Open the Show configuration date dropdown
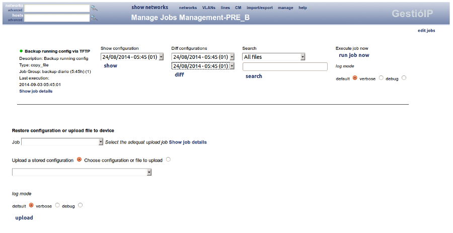The image size is (453, 233). [132, 57]
